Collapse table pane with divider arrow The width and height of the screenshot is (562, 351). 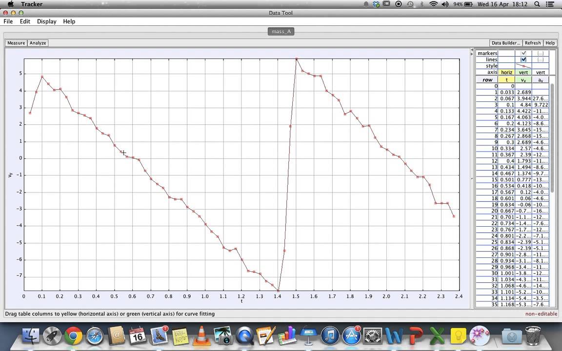[x=472, y=54]
